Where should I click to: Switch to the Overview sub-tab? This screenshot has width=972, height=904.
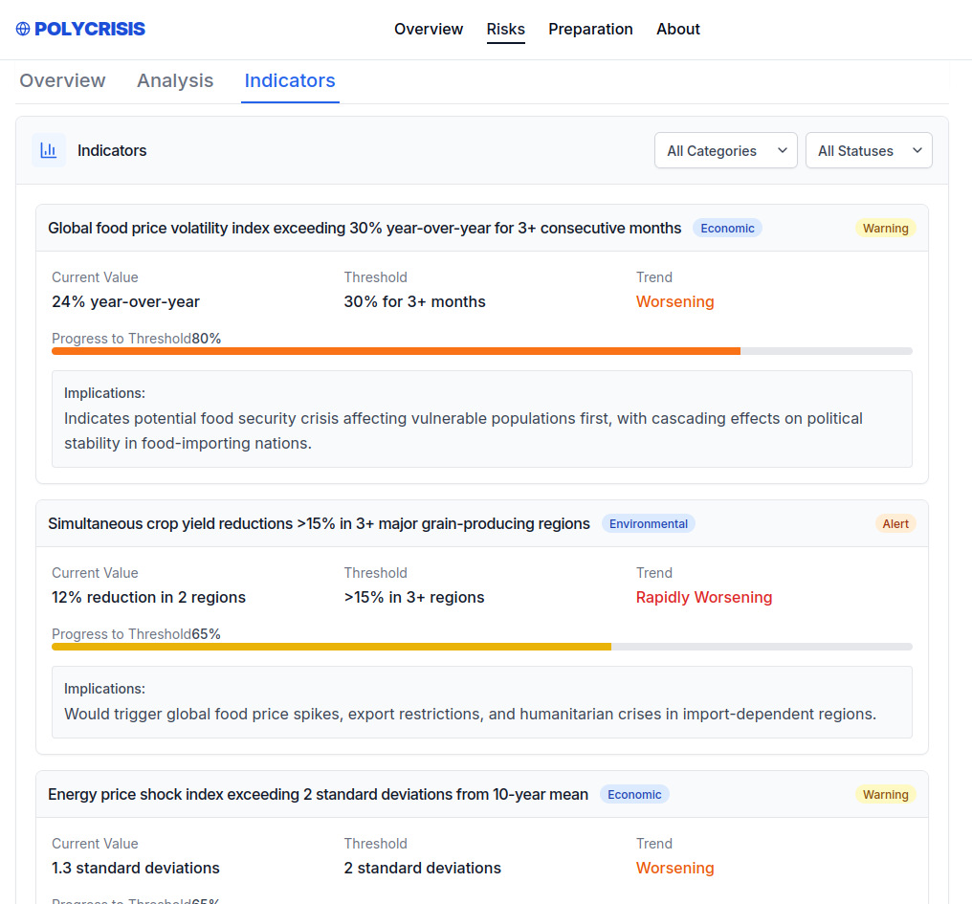[62, 80]
